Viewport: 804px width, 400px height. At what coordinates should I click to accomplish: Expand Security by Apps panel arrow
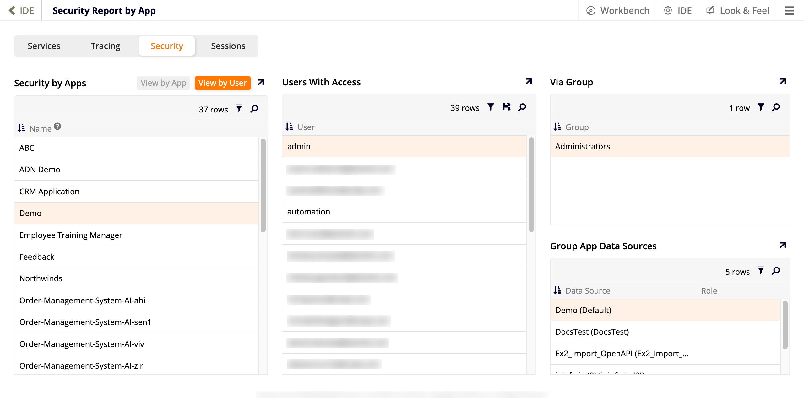click(x=261, y=82)
